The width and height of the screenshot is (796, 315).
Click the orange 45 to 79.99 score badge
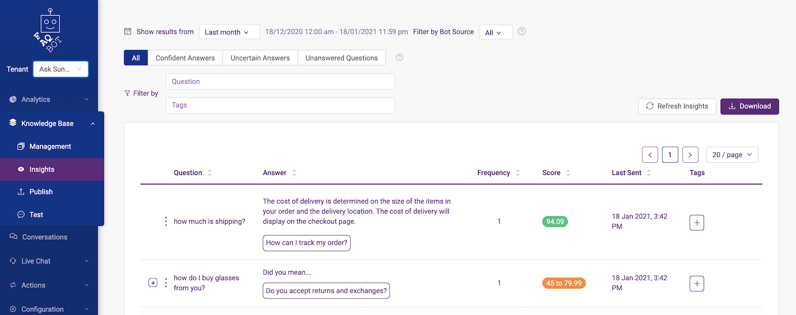click(x=564, y=283)
